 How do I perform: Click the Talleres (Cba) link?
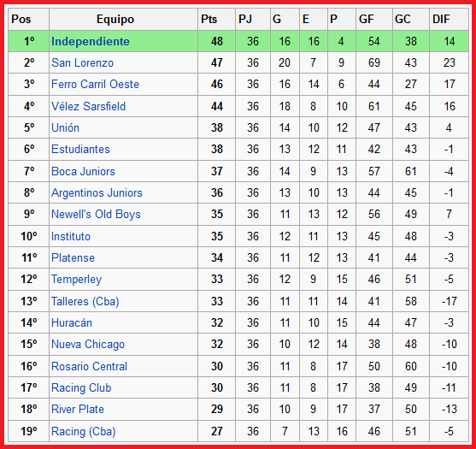[85, 301]
